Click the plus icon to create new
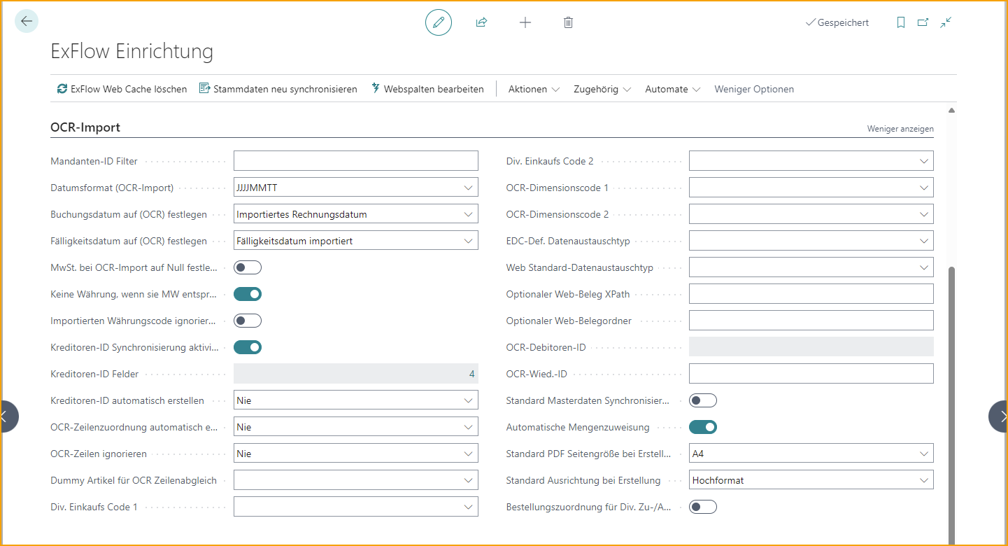This screenshot has height=546, width=1008. point(525,22)
